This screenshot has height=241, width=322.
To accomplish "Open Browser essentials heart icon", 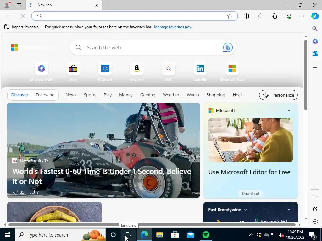I will pos(288,16).
